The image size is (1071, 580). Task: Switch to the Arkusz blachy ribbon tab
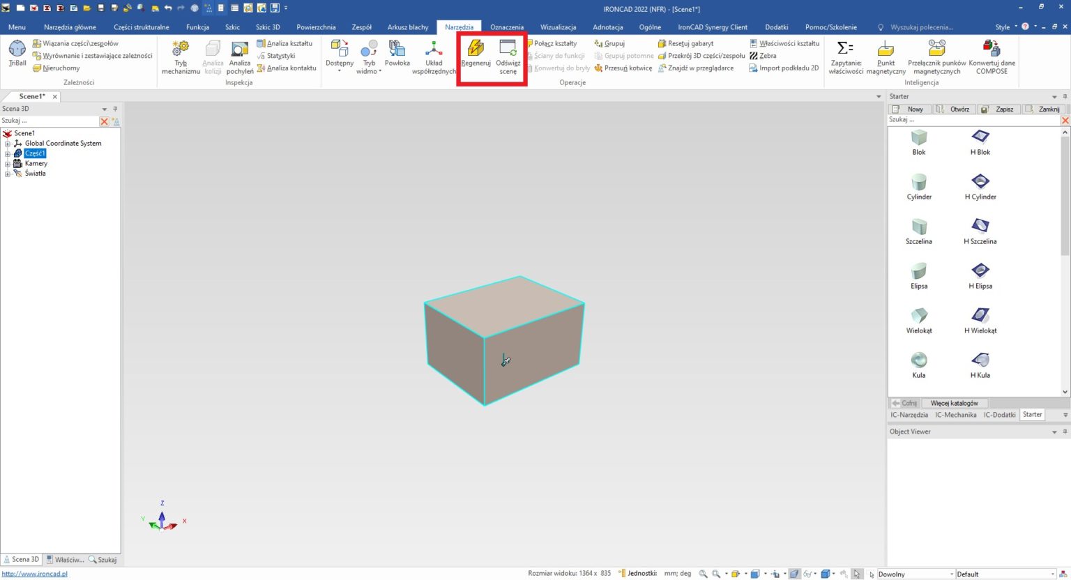[x=407, y=26]
